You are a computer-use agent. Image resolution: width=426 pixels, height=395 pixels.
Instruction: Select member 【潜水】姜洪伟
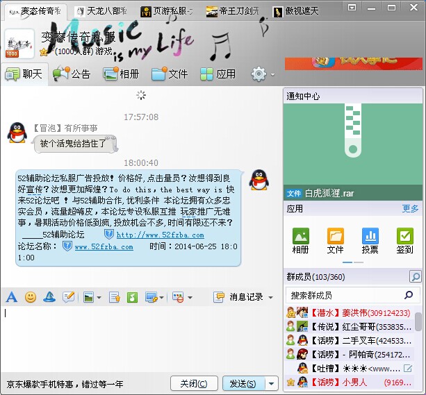tap(350, 313)
